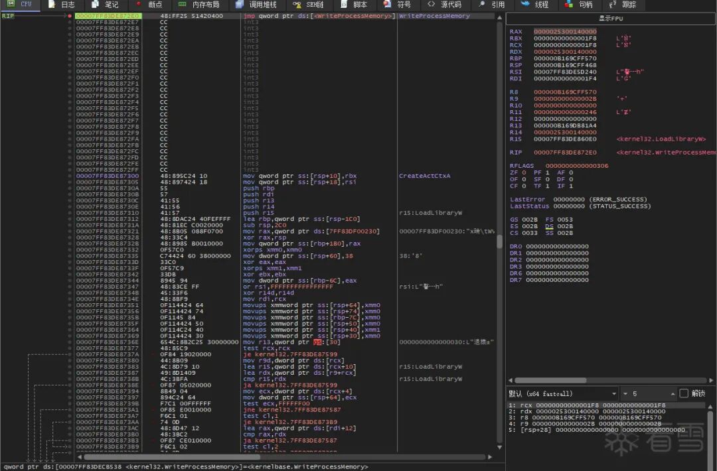The image size is (717, 471).
Task: Select argument row 5: [rsp+28]
Action: pos(606,430)
